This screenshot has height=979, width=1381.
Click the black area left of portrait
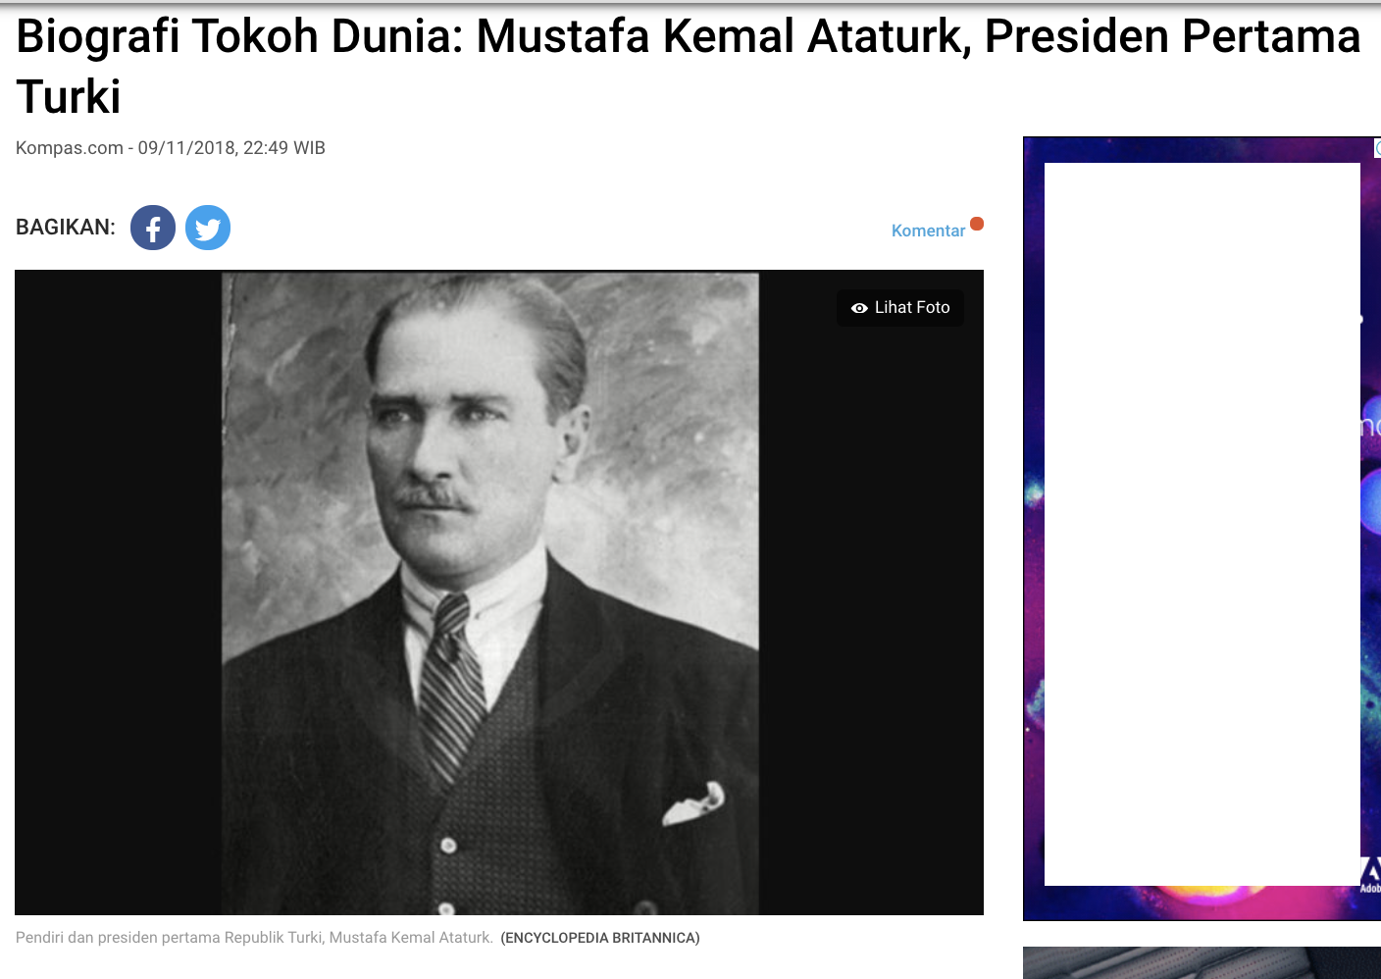point(118,593)
